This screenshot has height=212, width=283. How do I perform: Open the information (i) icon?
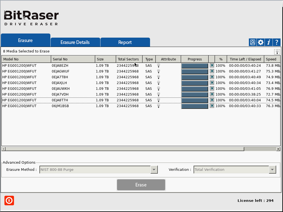coord(269,42)
